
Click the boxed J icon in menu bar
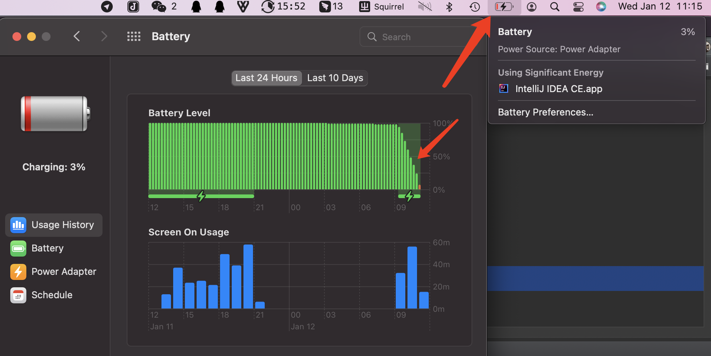tap(133, 7)
